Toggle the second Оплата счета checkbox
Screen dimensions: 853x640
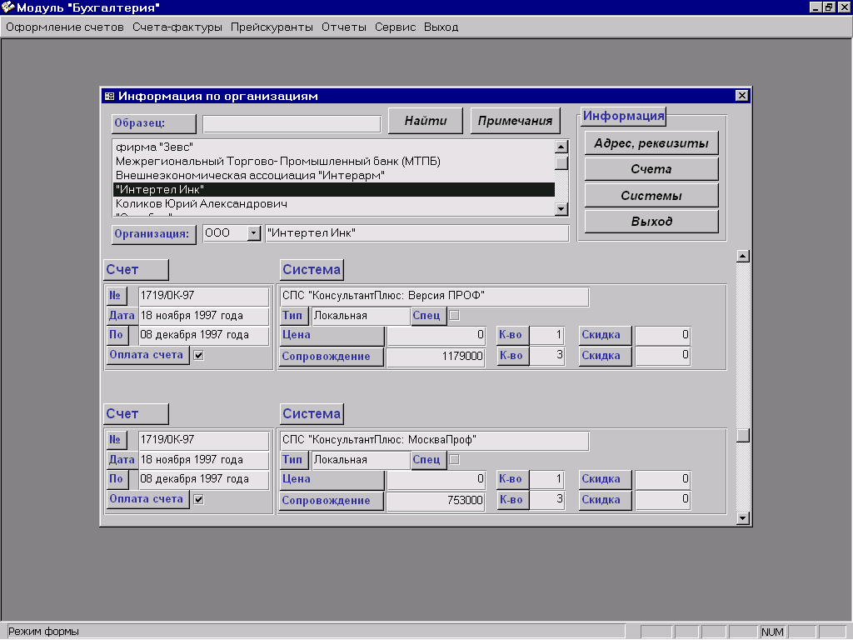click(198, 500)
